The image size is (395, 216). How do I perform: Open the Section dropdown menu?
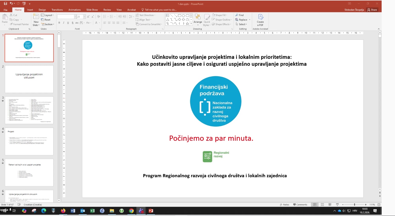(47, 24)
